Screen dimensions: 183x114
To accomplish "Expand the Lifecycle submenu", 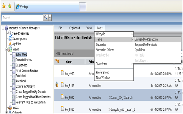I will click(114, 34).
